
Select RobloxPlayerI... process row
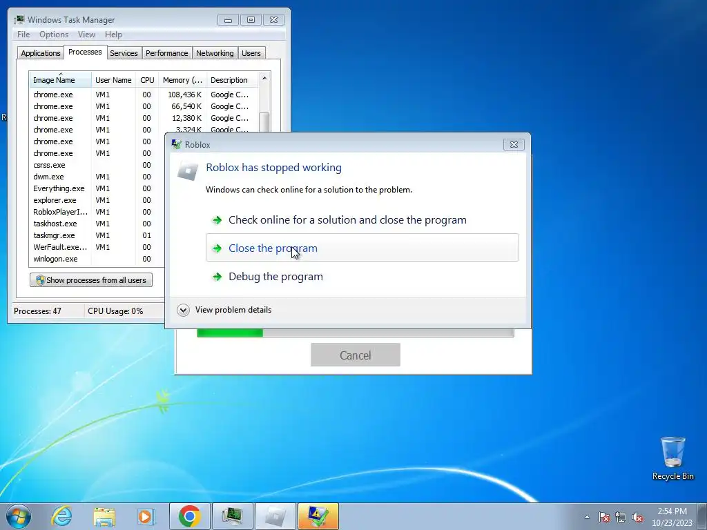(x=97, y=212)
